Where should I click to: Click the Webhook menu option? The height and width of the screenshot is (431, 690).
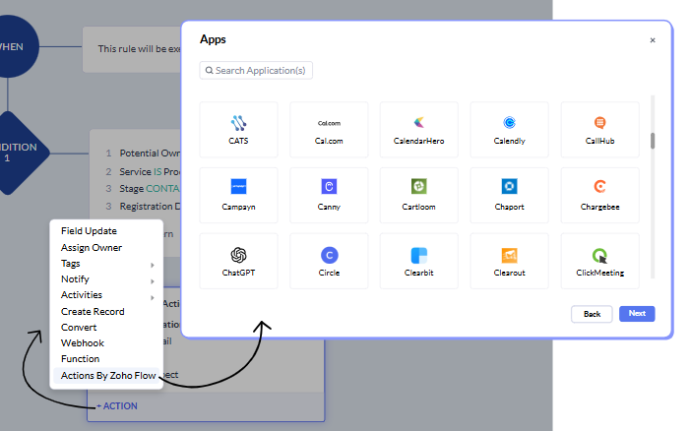(83, 342)
